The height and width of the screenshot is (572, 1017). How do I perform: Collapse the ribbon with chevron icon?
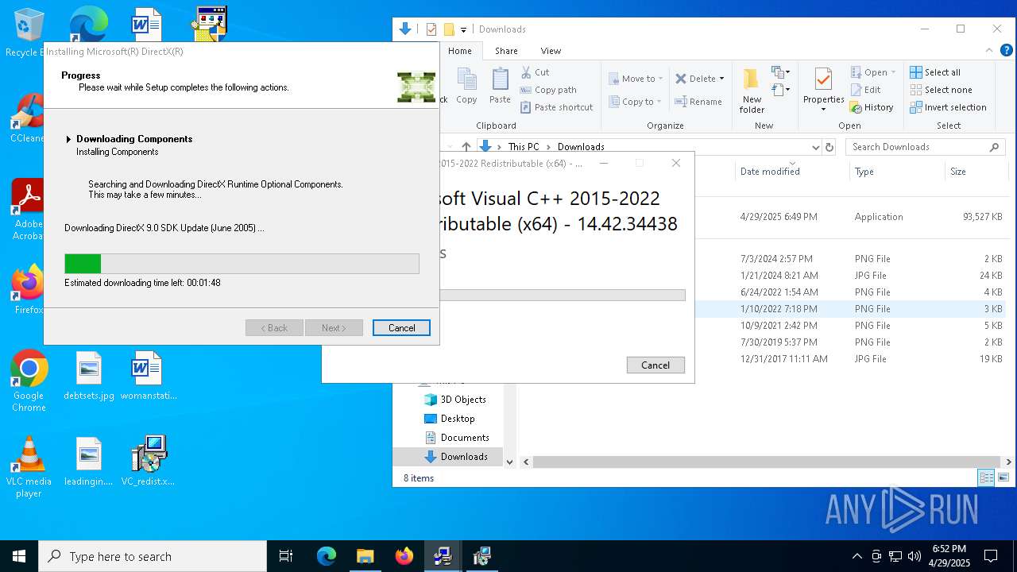click(989, 51)
